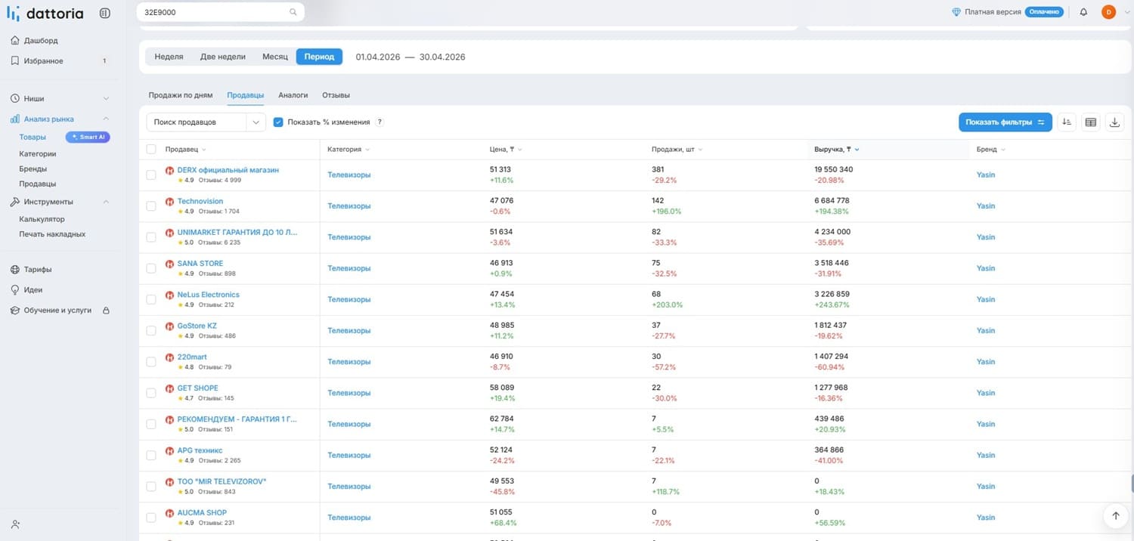Open Избранное bookmarks
1134x541 pixels.
click(x=44, y=61)
